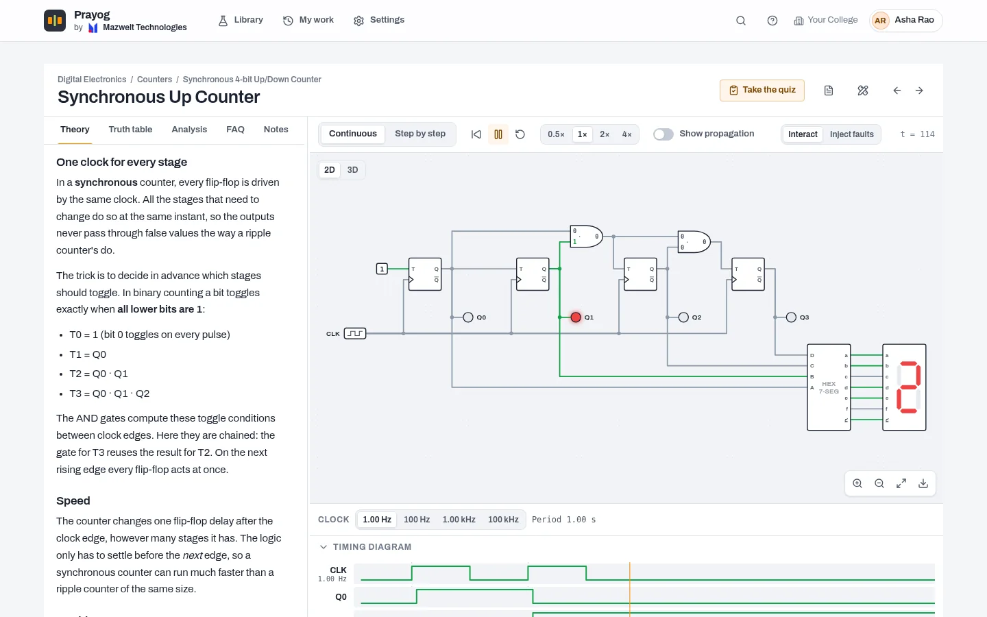
Task: Switch to the Notes tab
Action: click(x=276, y=130)
